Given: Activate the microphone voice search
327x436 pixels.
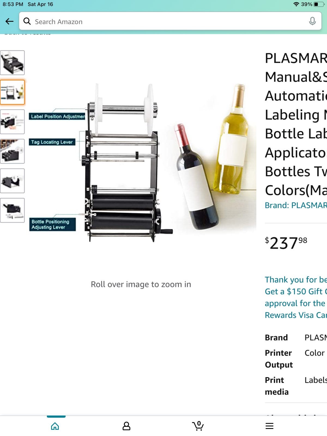Looking at the screenshot, I should pyautogui.click(x=312, y=21).
